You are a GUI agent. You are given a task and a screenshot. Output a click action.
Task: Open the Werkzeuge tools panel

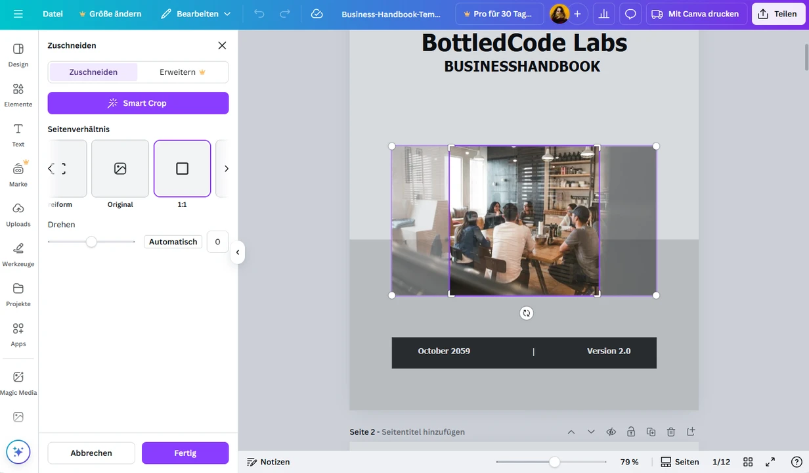coord(18,255)
